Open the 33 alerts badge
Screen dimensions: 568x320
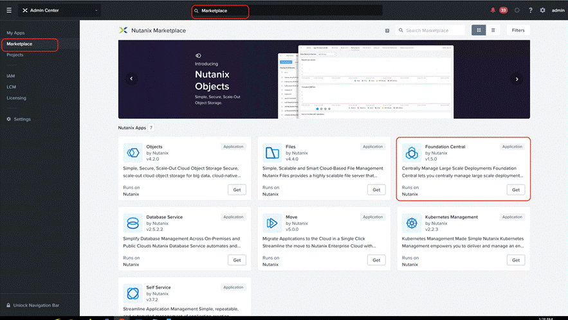(503, 10)
